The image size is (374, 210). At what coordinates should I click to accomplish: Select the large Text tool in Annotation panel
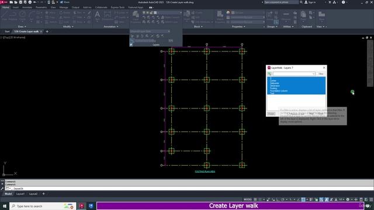click(x=98, y=16)
